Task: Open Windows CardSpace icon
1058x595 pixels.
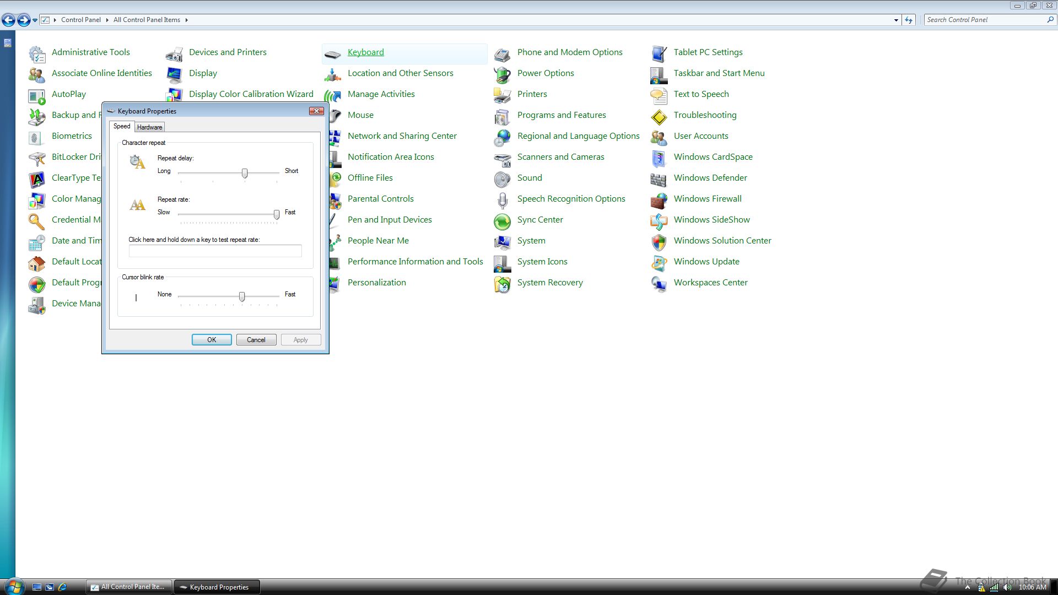Action: [659, 159]
